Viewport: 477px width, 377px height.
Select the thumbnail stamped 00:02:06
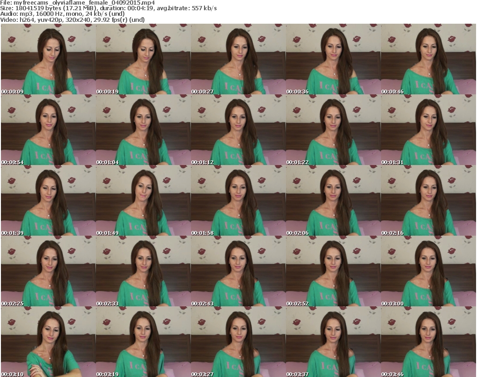[x=333, y=201]
